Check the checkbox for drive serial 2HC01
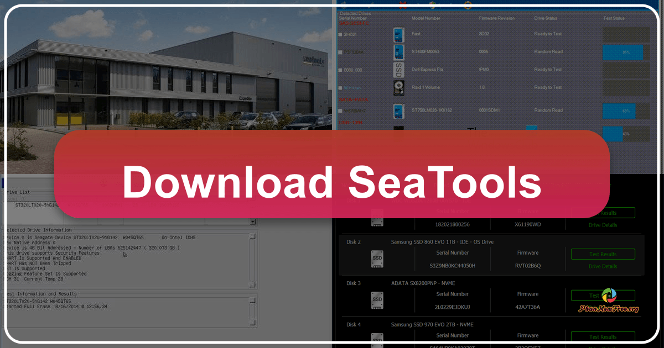This screenshot has width=664, height=348. (x=340, y=34)
